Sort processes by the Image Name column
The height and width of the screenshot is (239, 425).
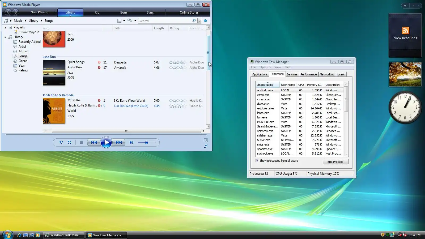tap(267, 85)
